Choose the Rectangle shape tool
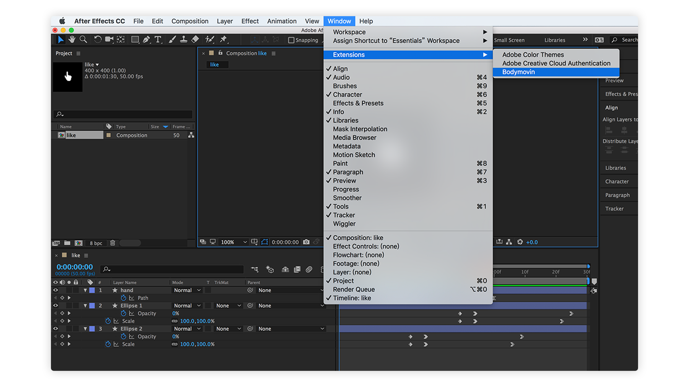The image size is (689, 387). 135,39
